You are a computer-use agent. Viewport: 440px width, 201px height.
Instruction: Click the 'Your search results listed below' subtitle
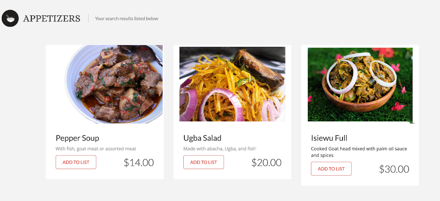coord(126,18)
